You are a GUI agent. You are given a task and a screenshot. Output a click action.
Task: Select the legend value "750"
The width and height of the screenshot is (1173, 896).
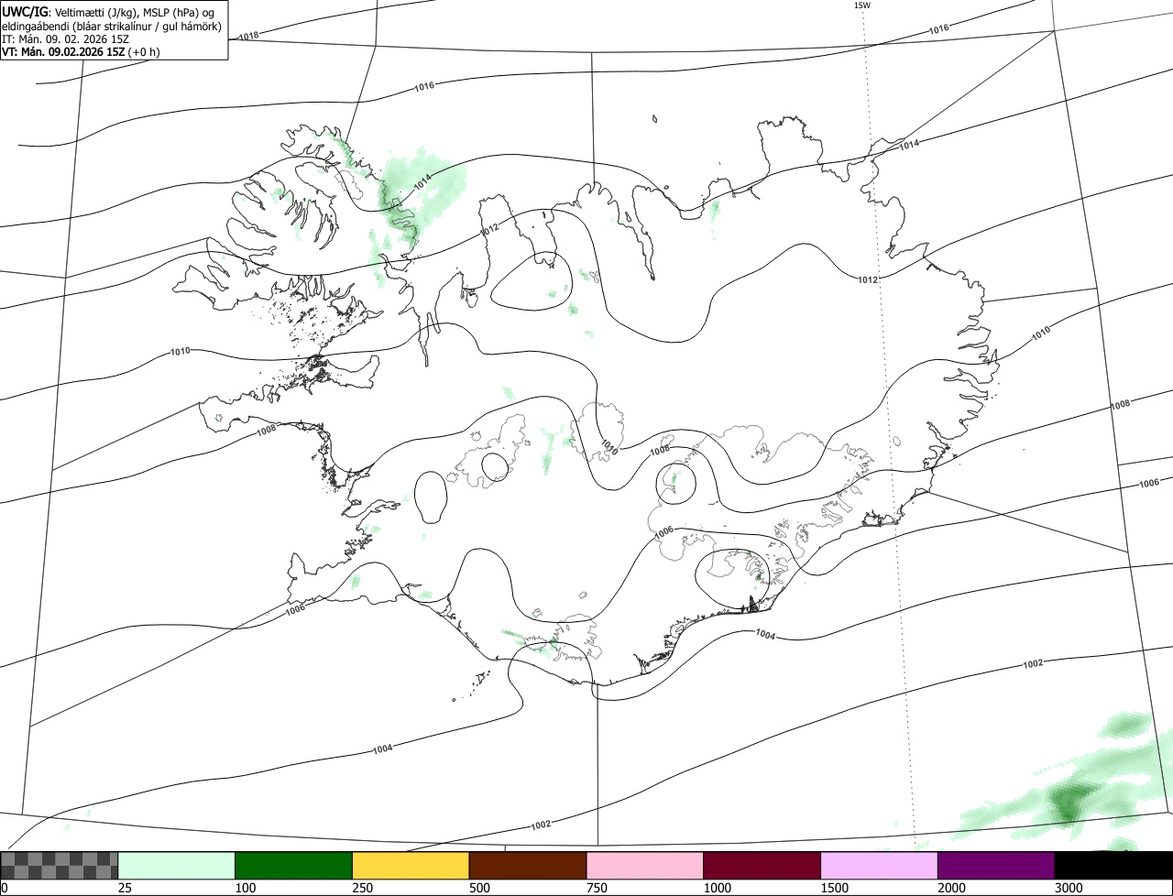pyautogui.click(x=597, y=888)
